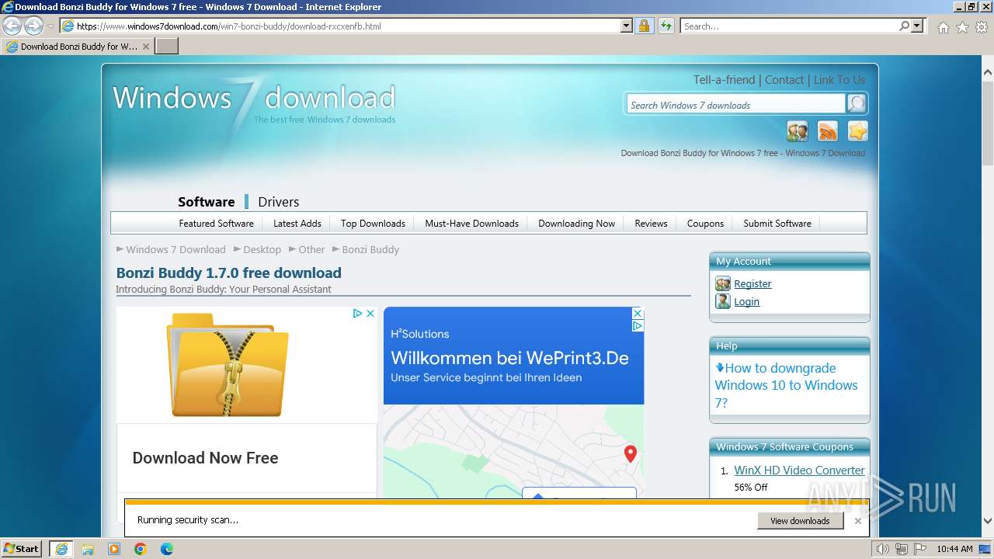
Task: Open the browser Tools gear icon
Action: [982, 27]
